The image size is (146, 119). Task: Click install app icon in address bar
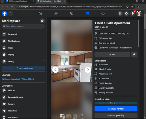pyautogui.click(x=127, y=7)
